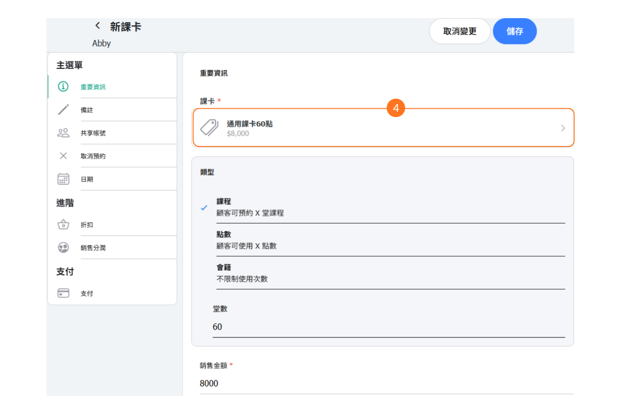The width and height of the screenshot is (621, 414).
Task: Click the calendar icon for 日期
Action: point(63,179)
